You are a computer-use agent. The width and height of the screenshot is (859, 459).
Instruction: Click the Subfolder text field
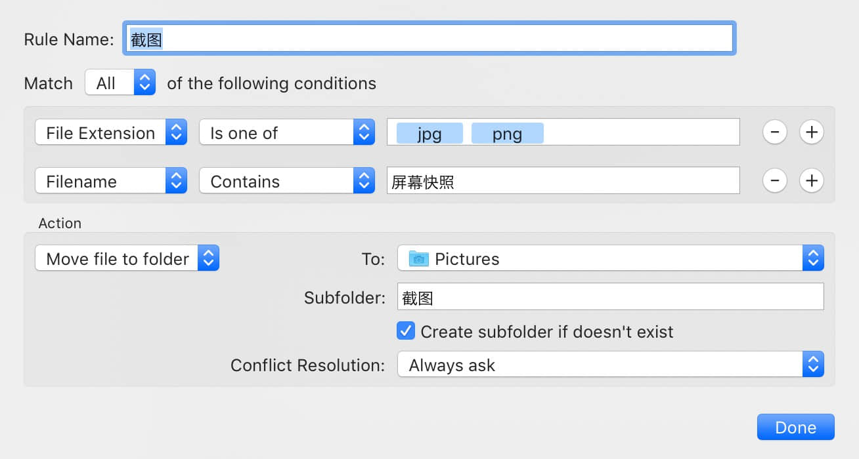(611, 296)
